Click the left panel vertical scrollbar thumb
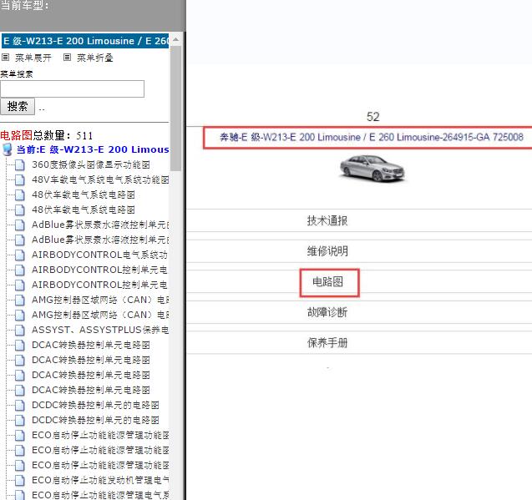 [x=175, y=109]
